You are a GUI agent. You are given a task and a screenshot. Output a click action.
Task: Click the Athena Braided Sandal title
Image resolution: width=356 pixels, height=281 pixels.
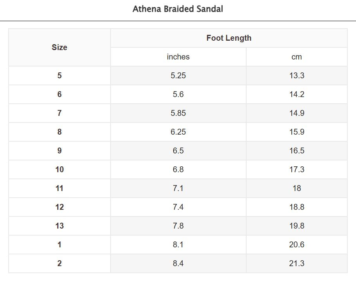178,9
